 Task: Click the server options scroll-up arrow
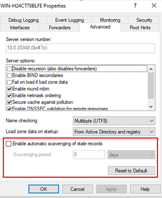151,69
